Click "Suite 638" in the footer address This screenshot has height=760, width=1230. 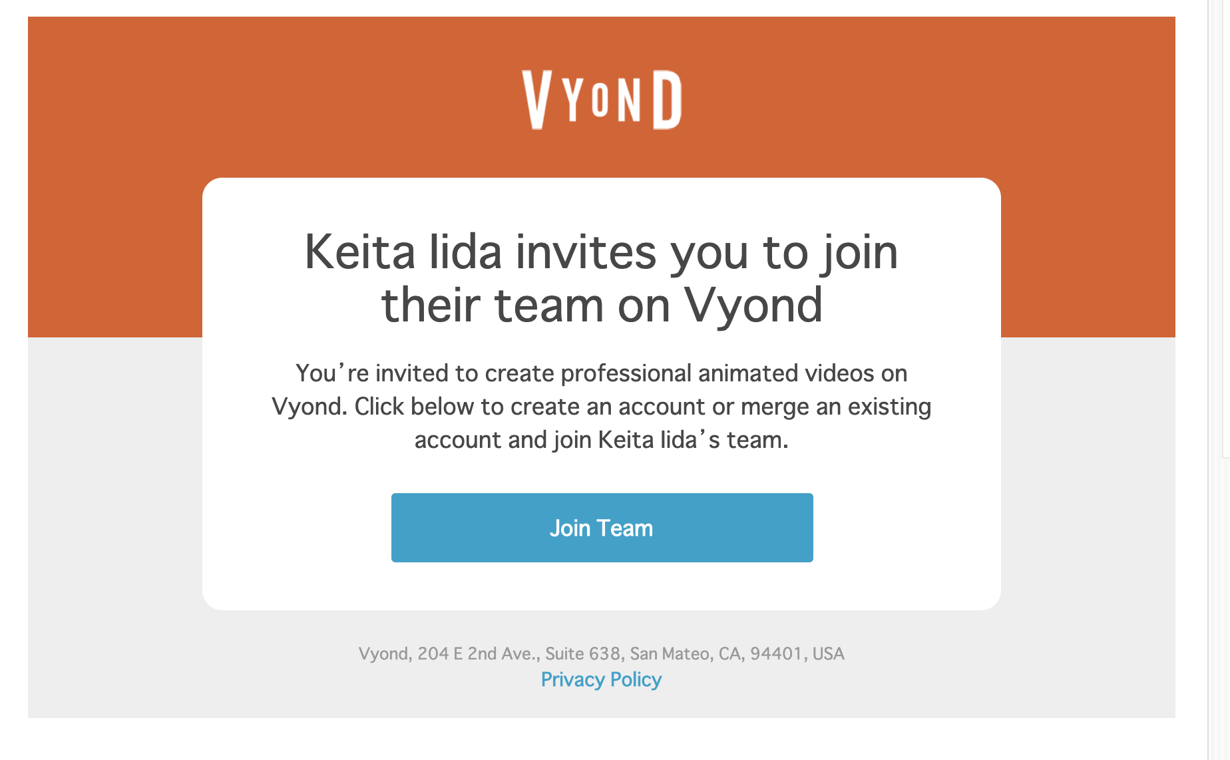[x=582, y=654]
